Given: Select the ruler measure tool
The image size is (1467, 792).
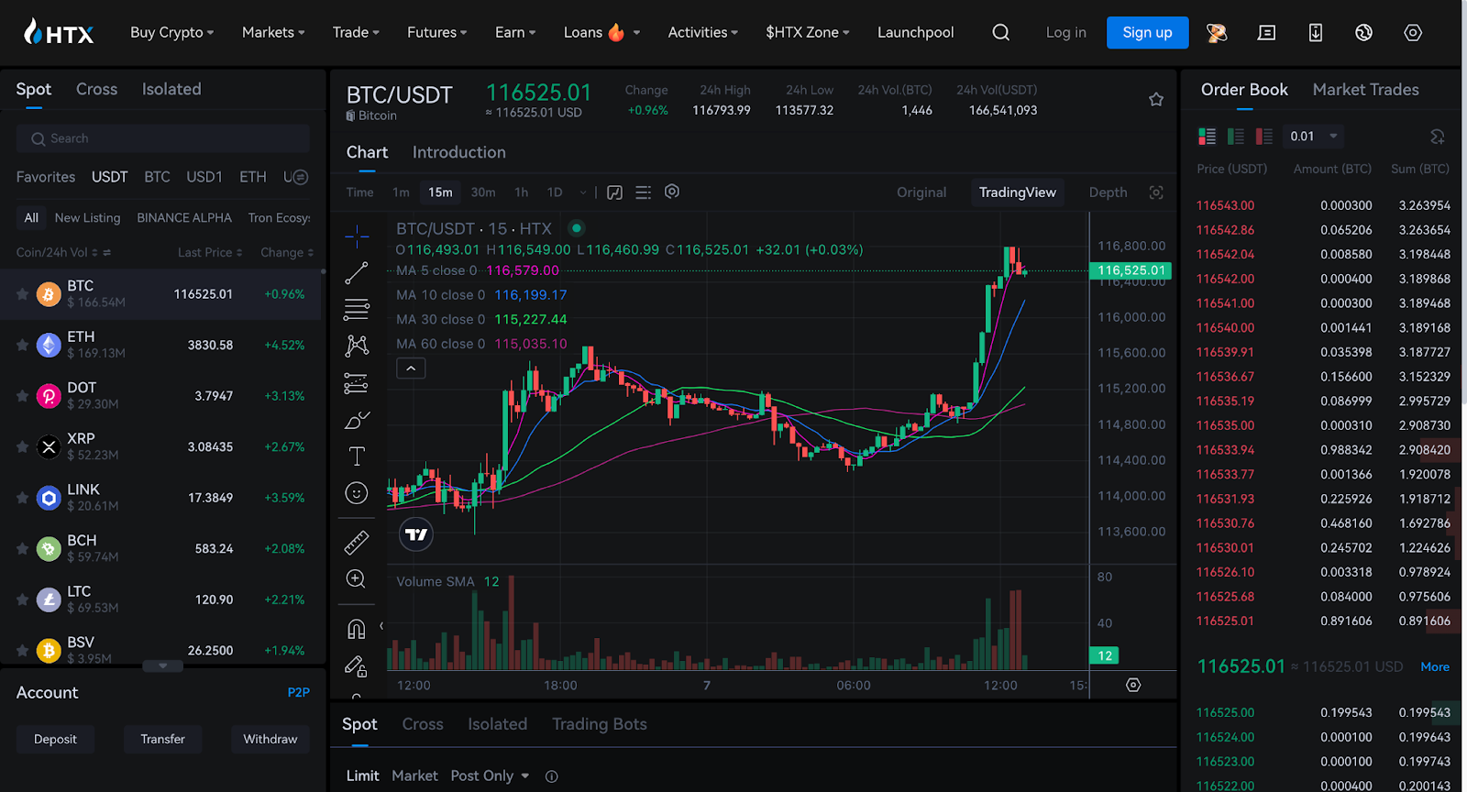Looking at the screenshot, I should [357, 543].
